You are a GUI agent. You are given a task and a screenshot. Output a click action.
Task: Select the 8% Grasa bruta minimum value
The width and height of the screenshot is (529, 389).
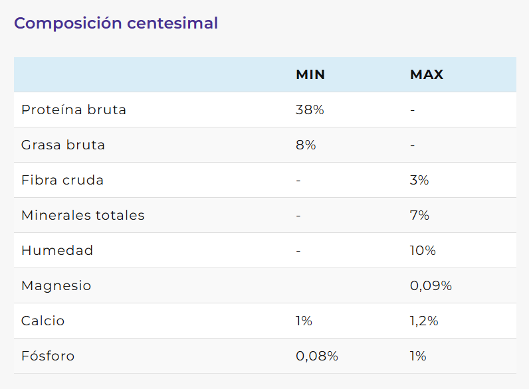[x=306, y=145]
